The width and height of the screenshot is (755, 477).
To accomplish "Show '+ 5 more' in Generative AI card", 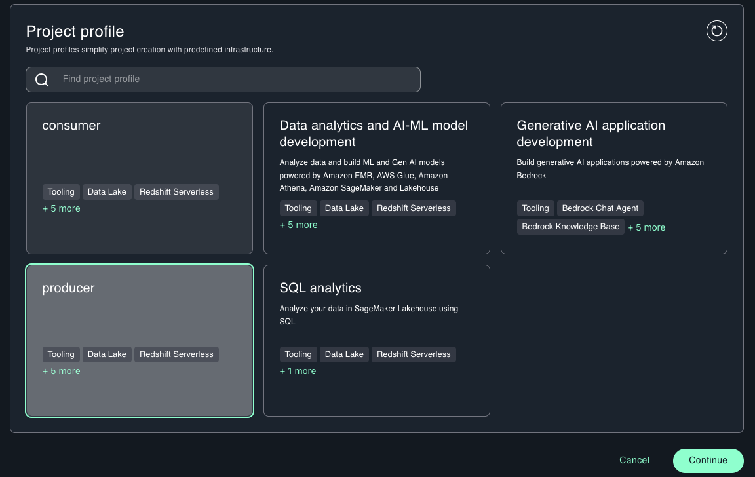I will pos(646,227).
